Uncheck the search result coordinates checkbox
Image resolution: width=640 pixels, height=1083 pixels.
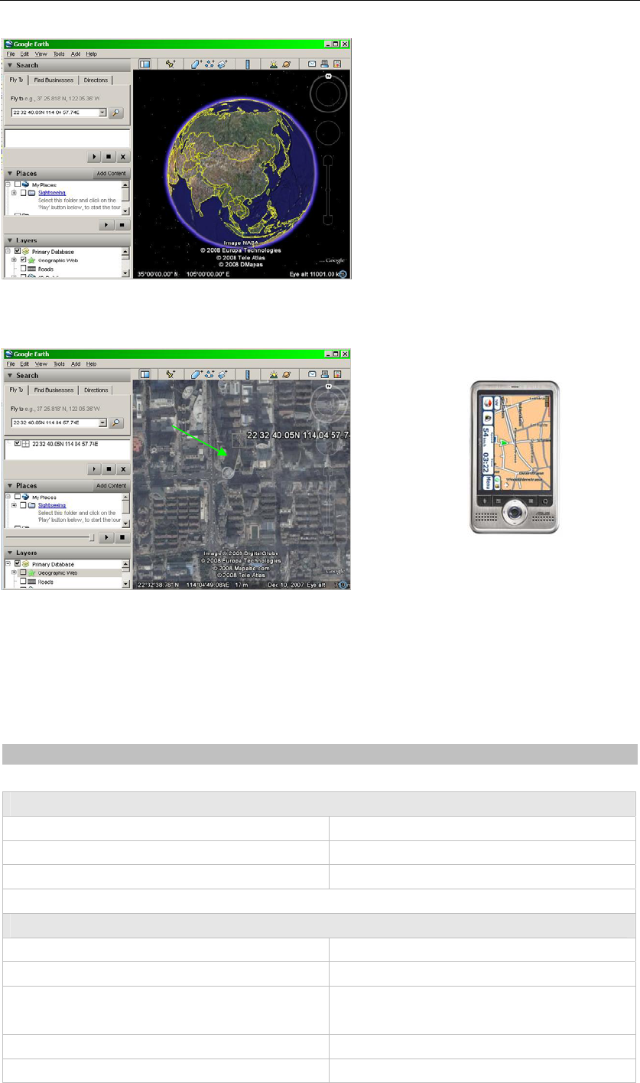(x=17, y=445)
